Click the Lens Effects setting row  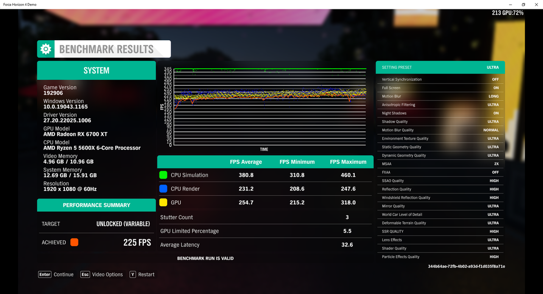440,240
